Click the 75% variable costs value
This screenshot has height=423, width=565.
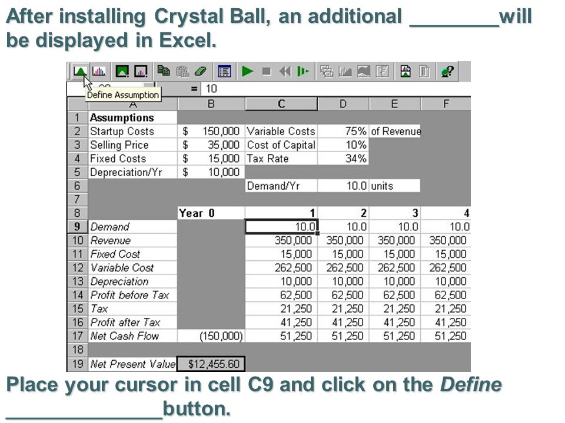(343, 131)
